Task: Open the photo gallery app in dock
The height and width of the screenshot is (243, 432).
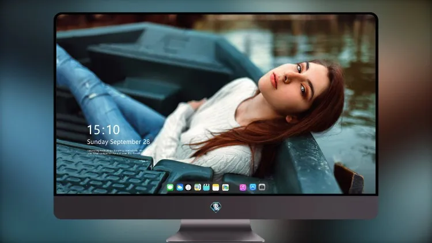Action: [x=225, y=187]
